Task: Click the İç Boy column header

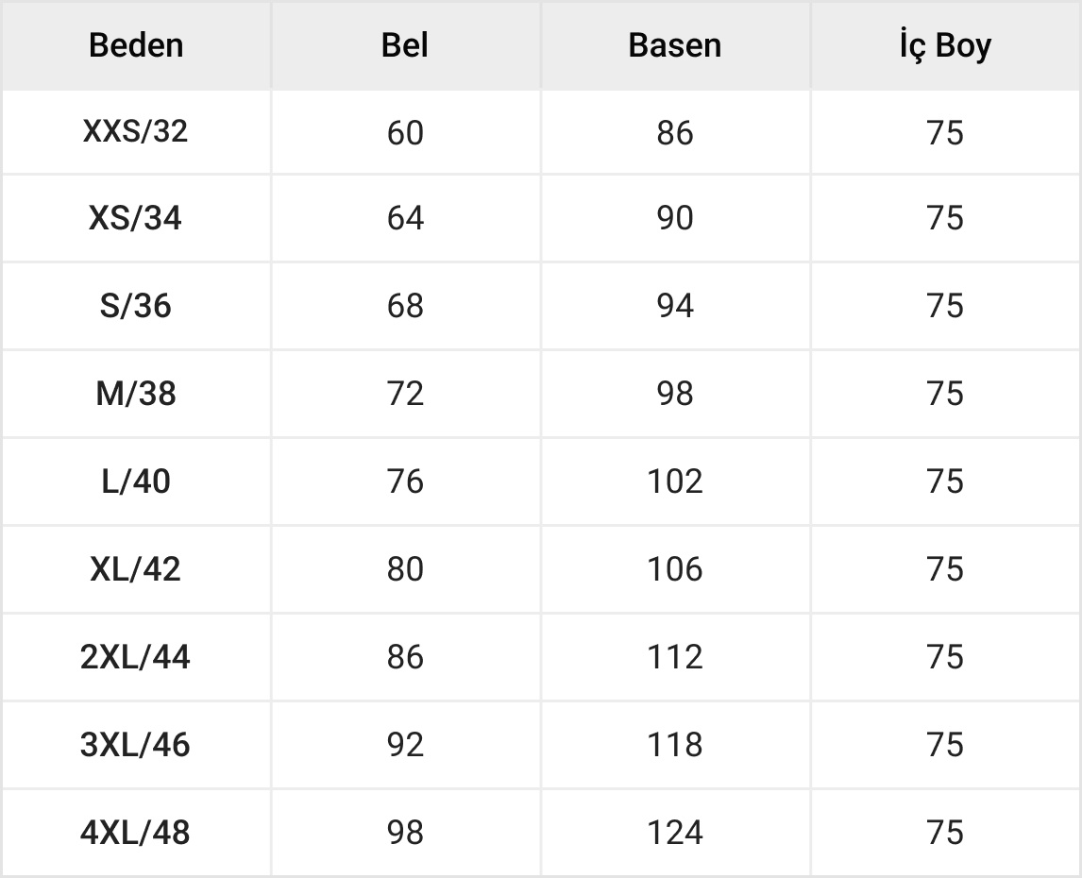Action: [x=945, y=45]
